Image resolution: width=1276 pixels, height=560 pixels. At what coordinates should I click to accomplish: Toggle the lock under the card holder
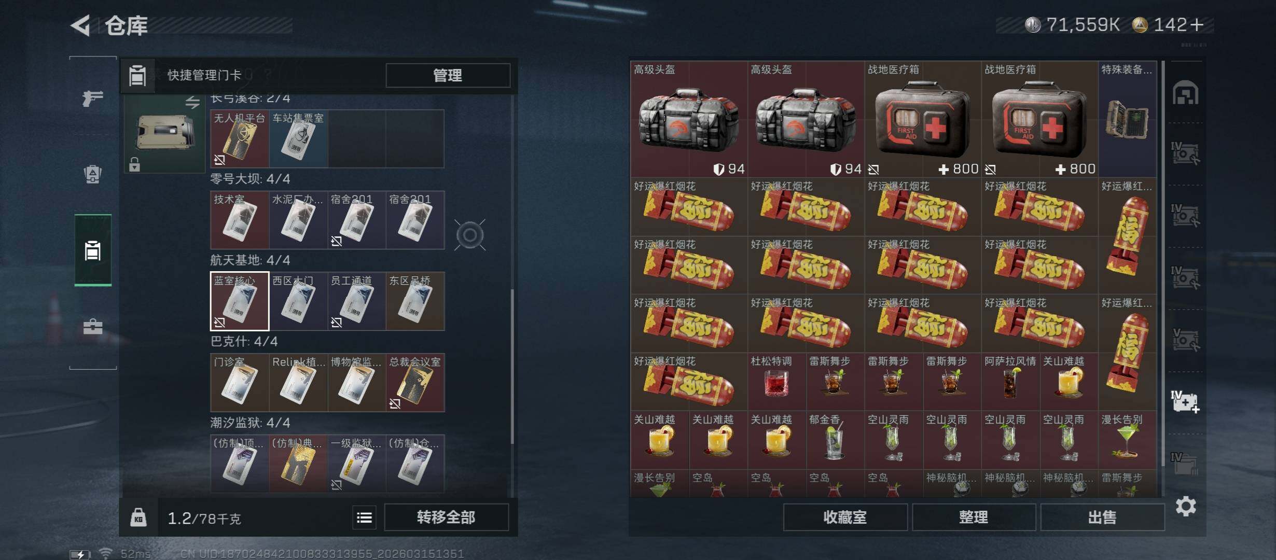pyautogui.click(x=134, y=164)
